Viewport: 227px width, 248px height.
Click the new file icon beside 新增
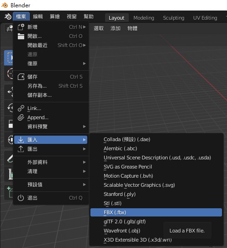coord(21,27)
